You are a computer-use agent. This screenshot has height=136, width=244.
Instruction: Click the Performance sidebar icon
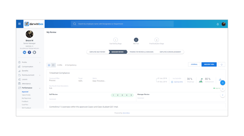pos(19,88)
